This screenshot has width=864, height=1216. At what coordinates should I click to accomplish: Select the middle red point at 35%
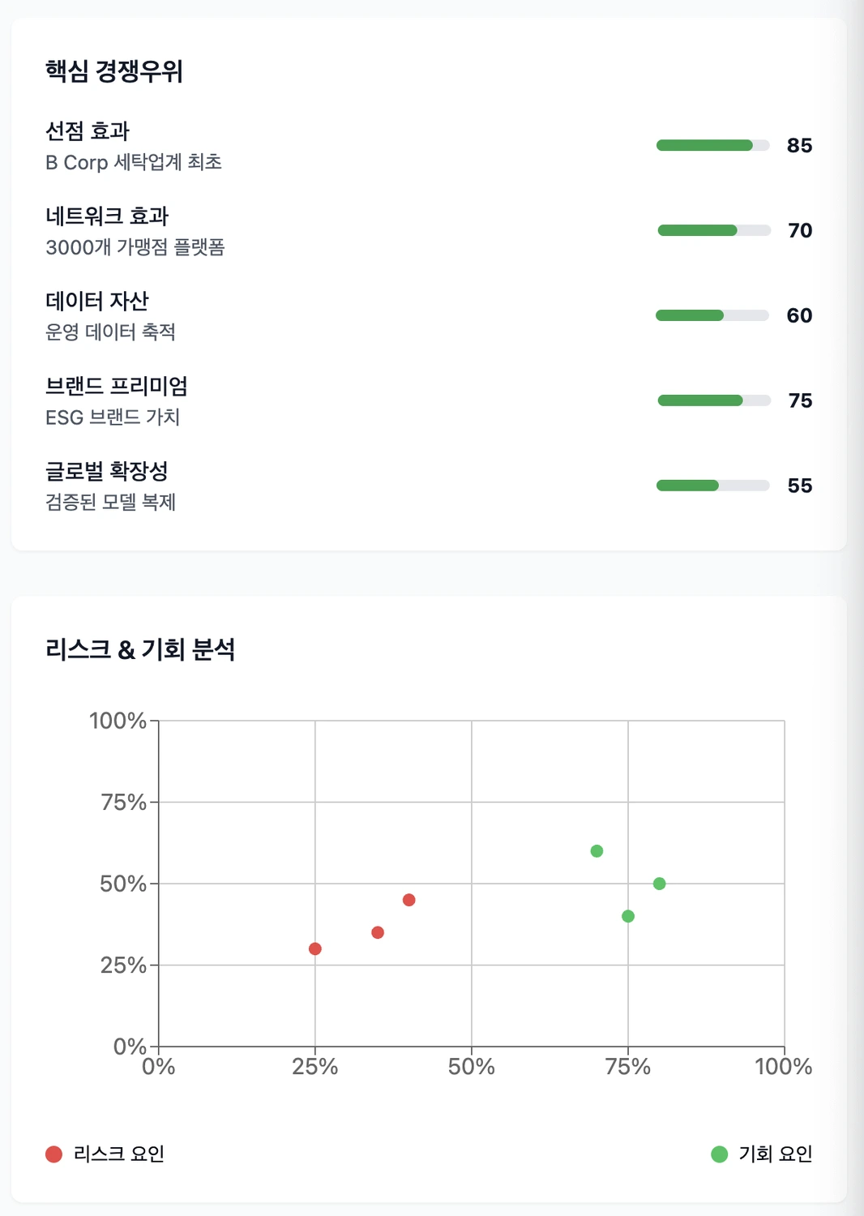point(378,932)
